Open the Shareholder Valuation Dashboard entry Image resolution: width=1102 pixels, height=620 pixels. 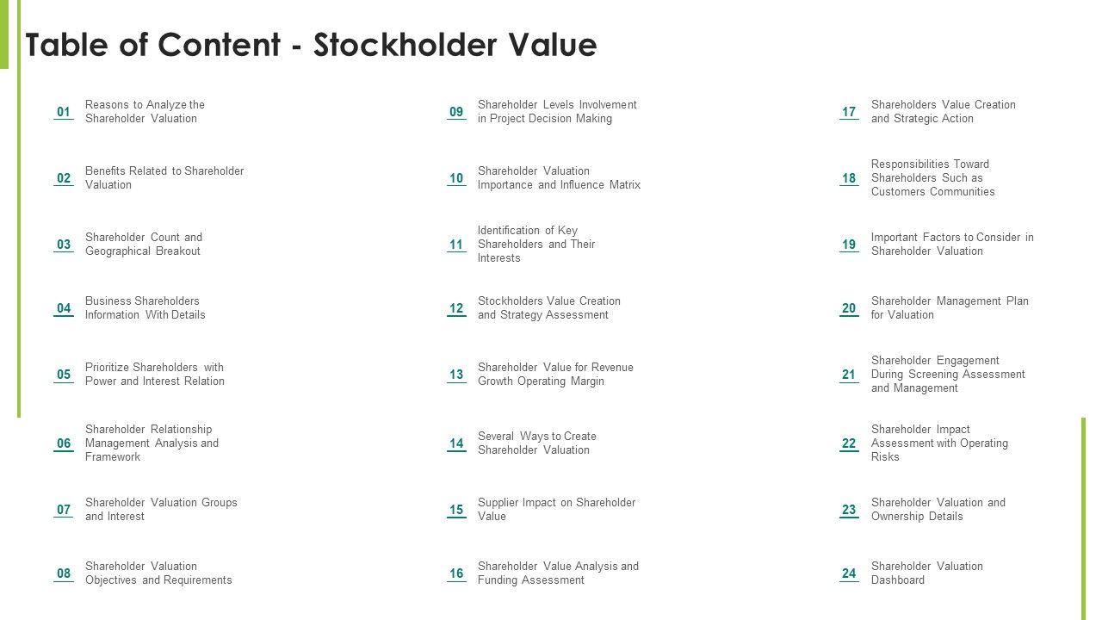926,573
